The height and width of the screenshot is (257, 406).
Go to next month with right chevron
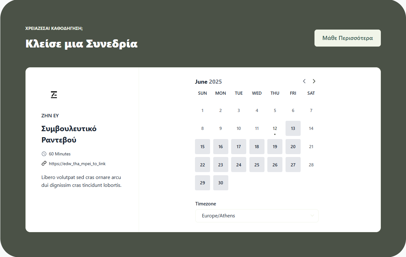pos(314,81)
